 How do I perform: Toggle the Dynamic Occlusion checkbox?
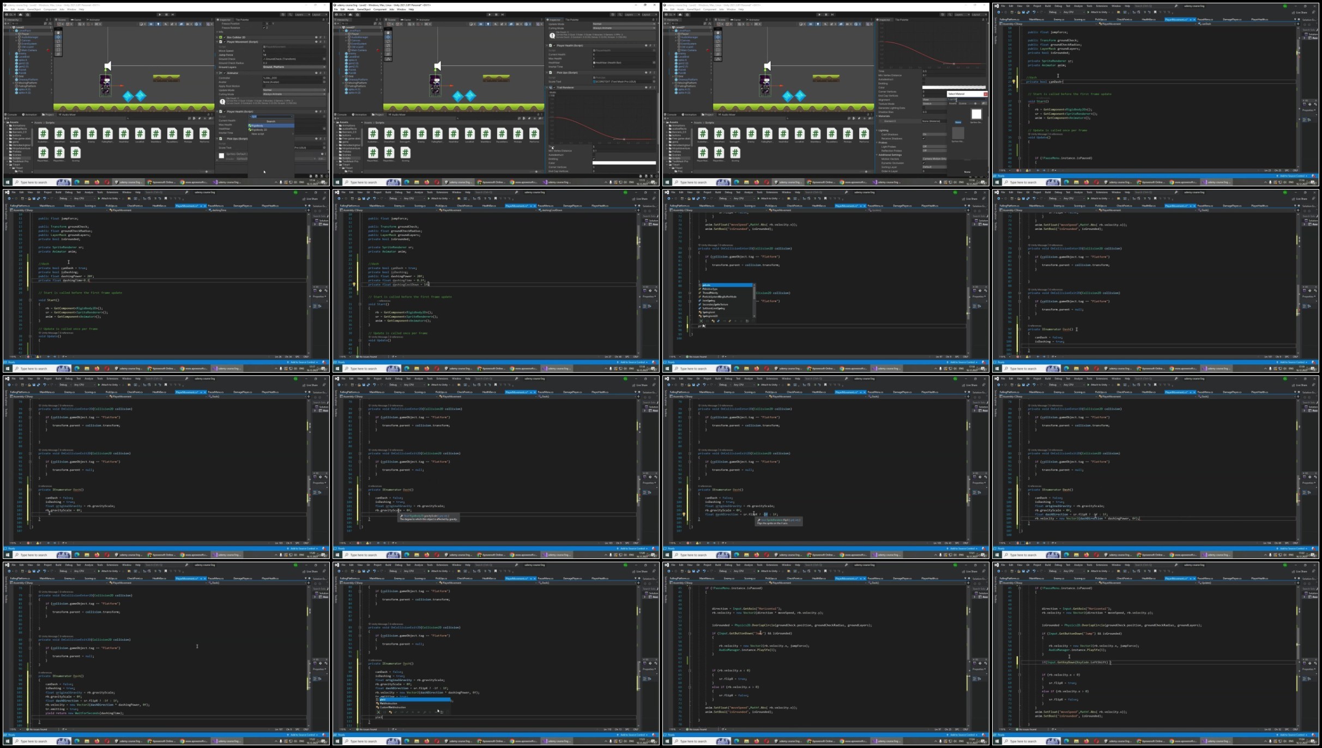point(923,163)
